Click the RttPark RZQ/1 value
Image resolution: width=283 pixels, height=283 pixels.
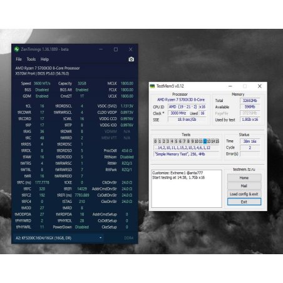click(127, 170)
